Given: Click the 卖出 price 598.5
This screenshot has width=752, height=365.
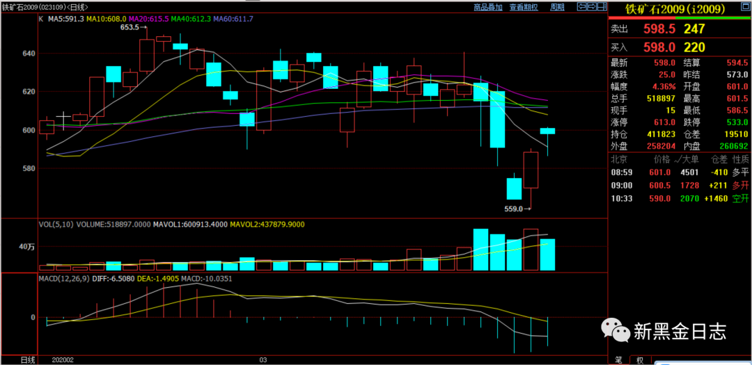Looking at the screenshot, I should point(659,29).
